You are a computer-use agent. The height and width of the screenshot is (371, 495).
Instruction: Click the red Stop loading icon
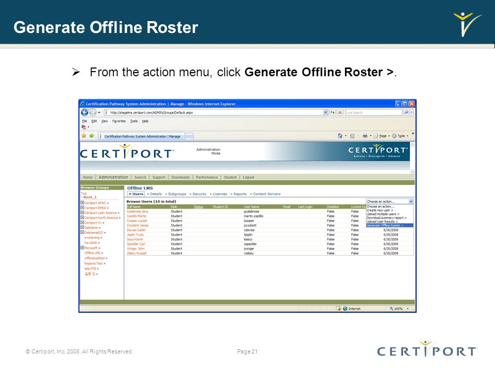pos(340,112)
